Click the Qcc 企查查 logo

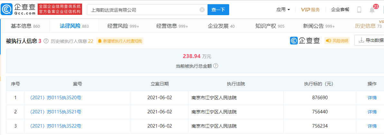[x=19, y=10]
